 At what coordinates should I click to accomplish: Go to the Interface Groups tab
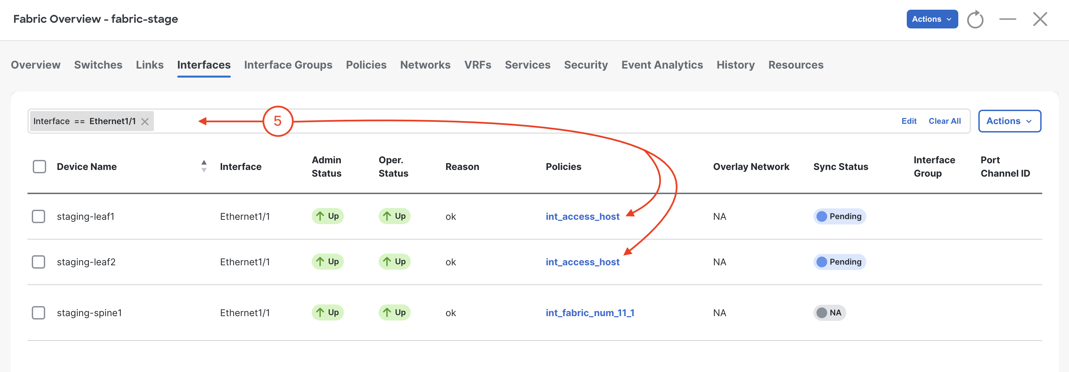[288, 65]
